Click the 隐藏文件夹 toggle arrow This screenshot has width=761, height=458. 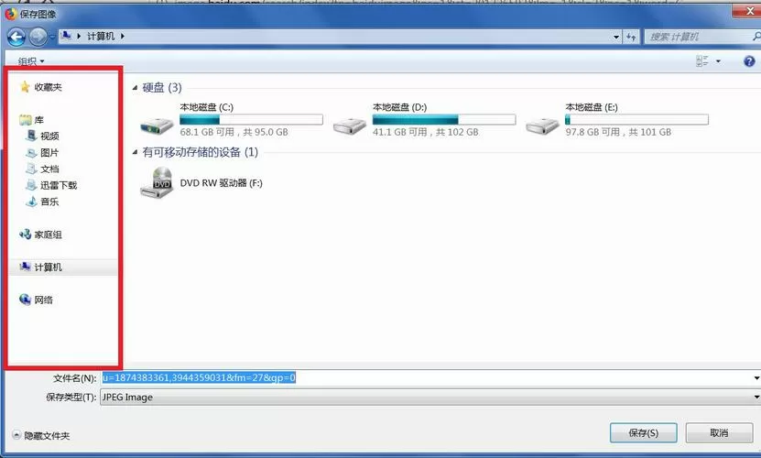tap(17, 435)
